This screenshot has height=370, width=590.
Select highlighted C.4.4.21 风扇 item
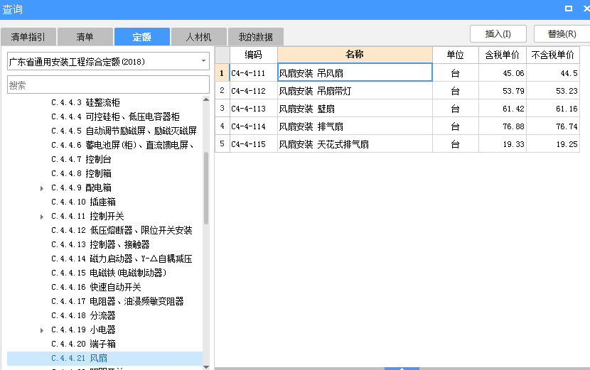pyautogui.click(x=104, y=358)
